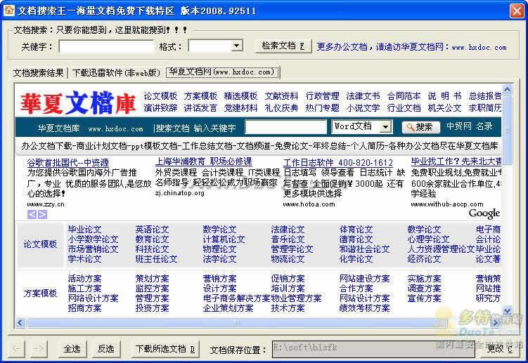Click the 更改 C button
Screen dimensions: 528x363
(x=500, y=349)
